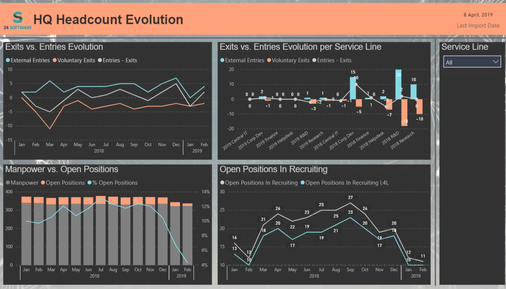This screenshot has width=506, height=289.
Task: Click the Open Positions In Recruiting legend item
Action: (259, 183)
